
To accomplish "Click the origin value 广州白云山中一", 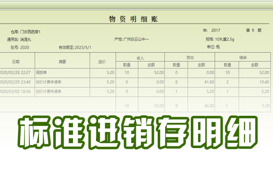I will pos(136,39).
